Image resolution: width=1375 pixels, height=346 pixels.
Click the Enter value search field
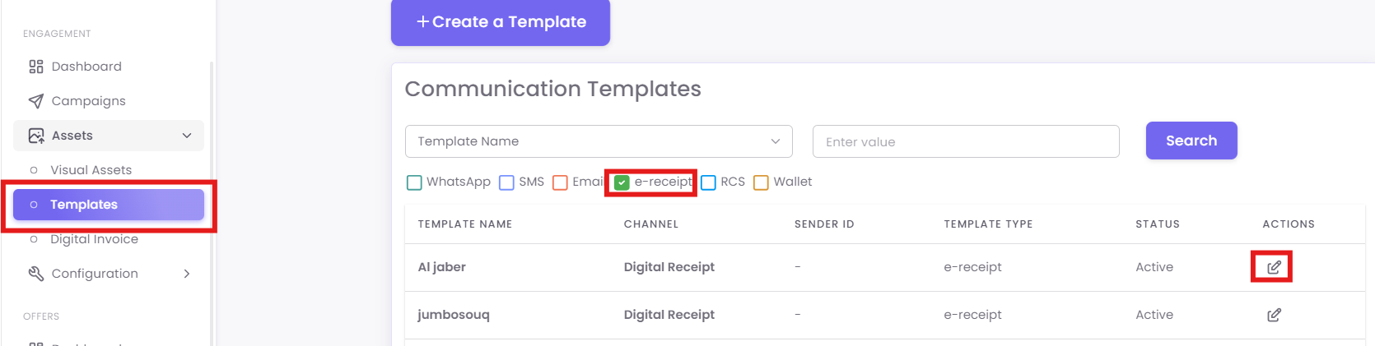pos(965,141)
